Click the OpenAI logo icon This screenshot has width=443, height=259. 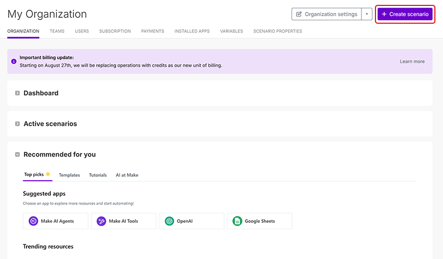169,221
